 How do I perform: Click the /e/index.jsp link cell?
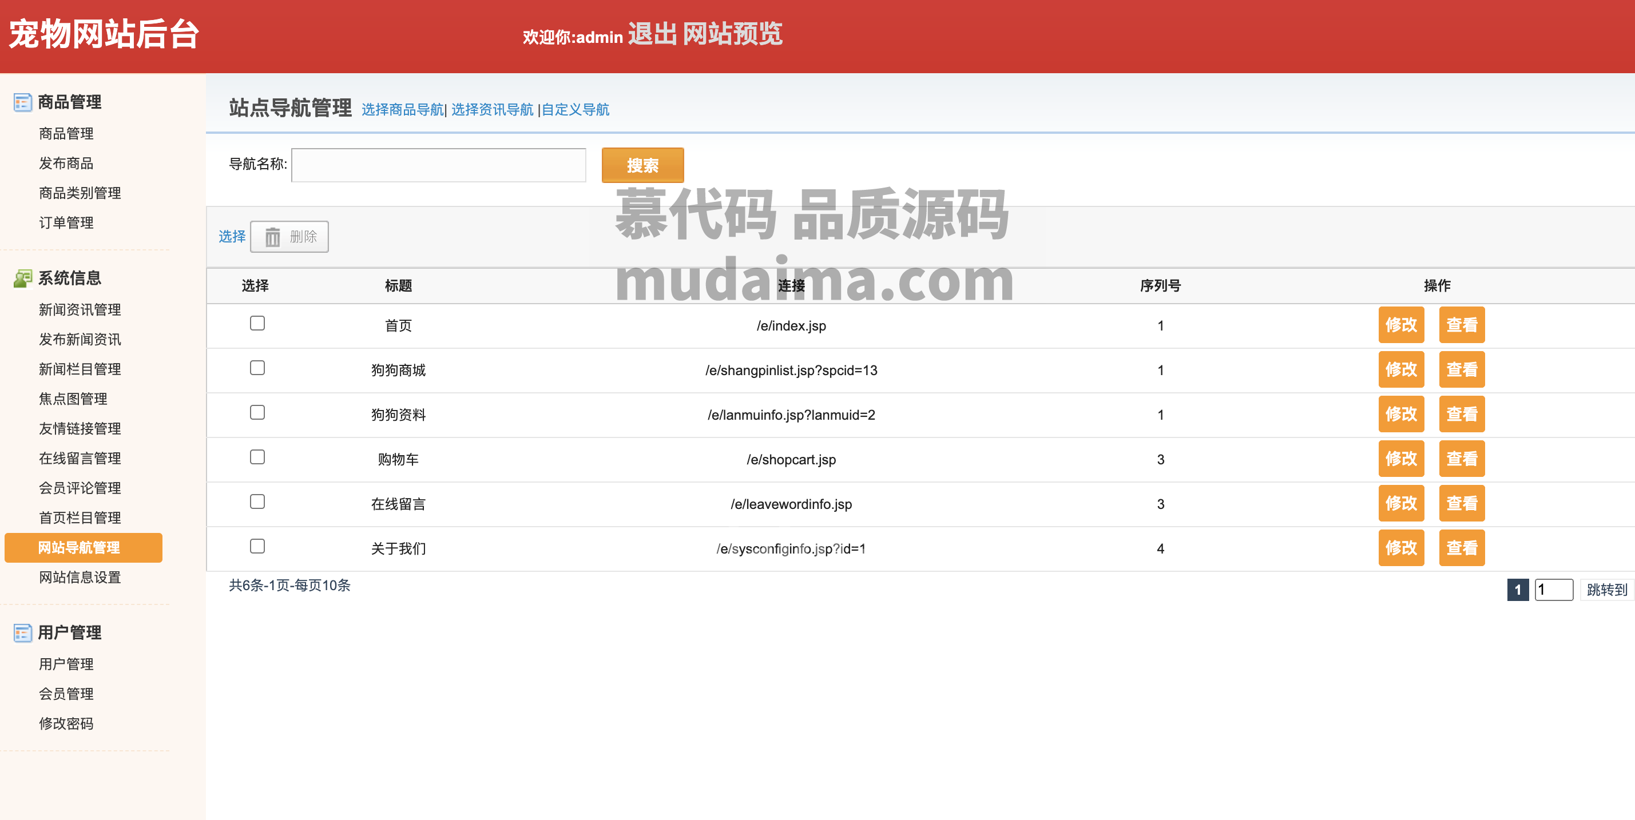(791, 326)
